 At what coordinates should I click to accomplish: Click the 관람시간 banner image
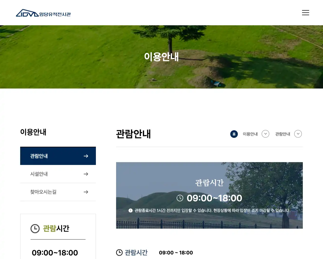pos(209,195)
